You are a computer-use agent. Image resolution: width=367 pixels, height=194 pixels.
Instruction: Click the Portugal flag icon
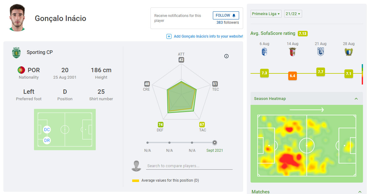21,70
